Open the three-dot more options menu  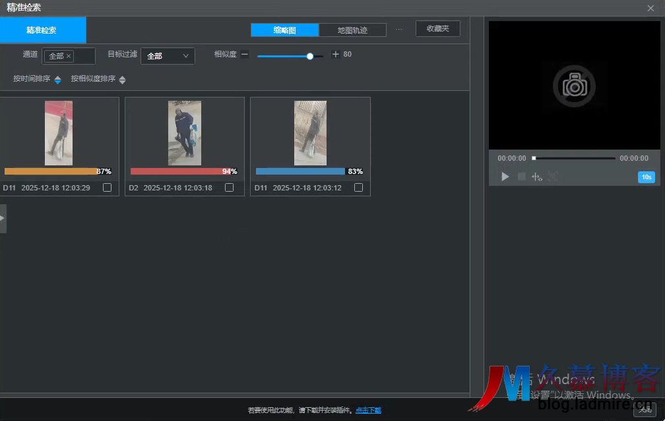click(398, 30)
